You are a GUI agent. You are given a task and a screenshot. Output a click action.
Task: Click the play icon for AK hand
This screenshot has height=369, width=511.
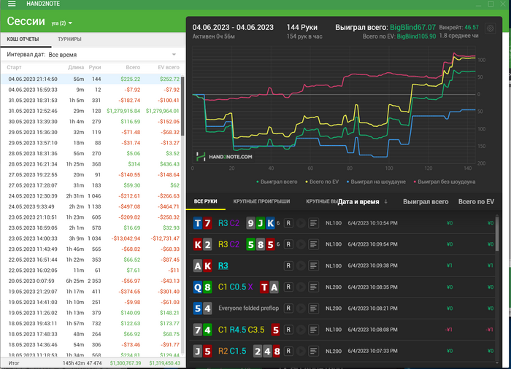click(301, 265)
